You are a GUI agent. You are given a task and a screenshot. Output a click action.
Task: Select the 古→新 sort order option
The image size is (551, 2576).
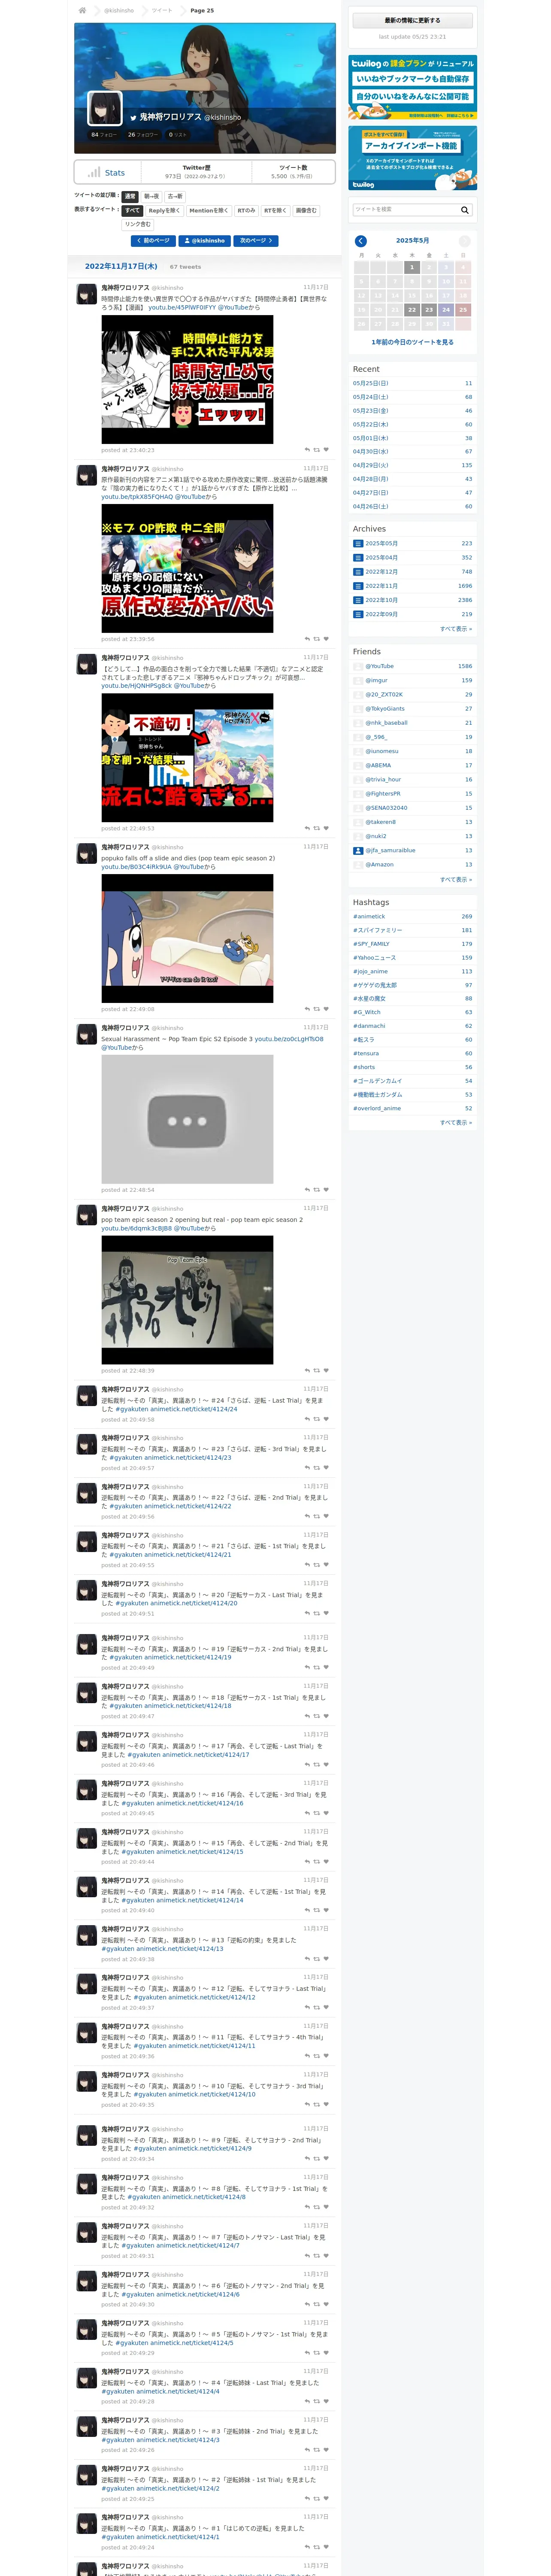175,197
